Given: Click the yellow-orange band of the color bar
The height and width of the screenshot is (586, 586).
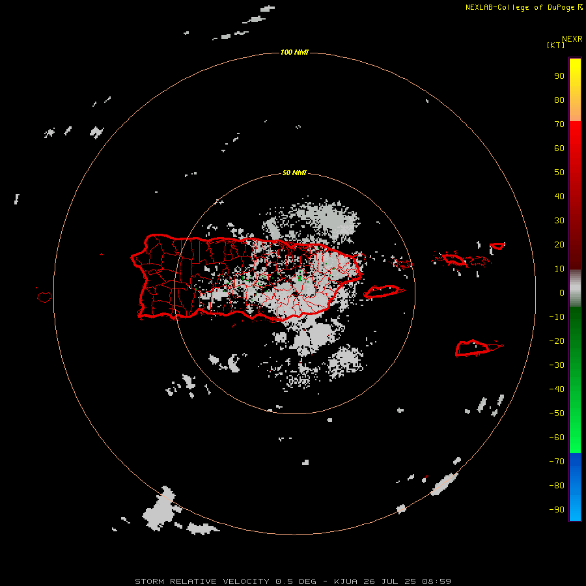Looking at the screenshot, I should click(575, 90).
